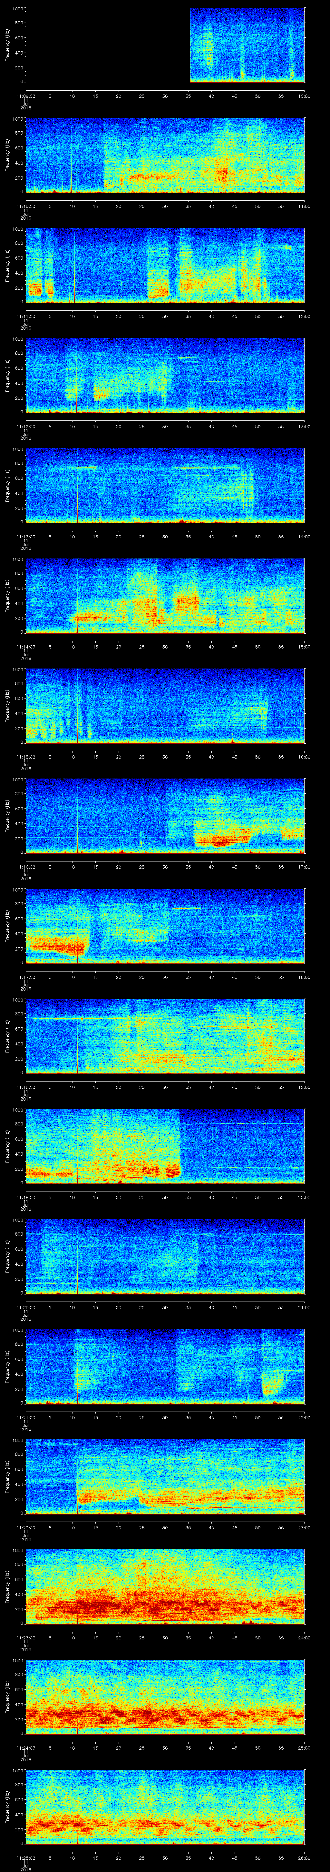Click the 22:00 axis end label
The height and width of the screenshot is (1872, 330).
305,1417
